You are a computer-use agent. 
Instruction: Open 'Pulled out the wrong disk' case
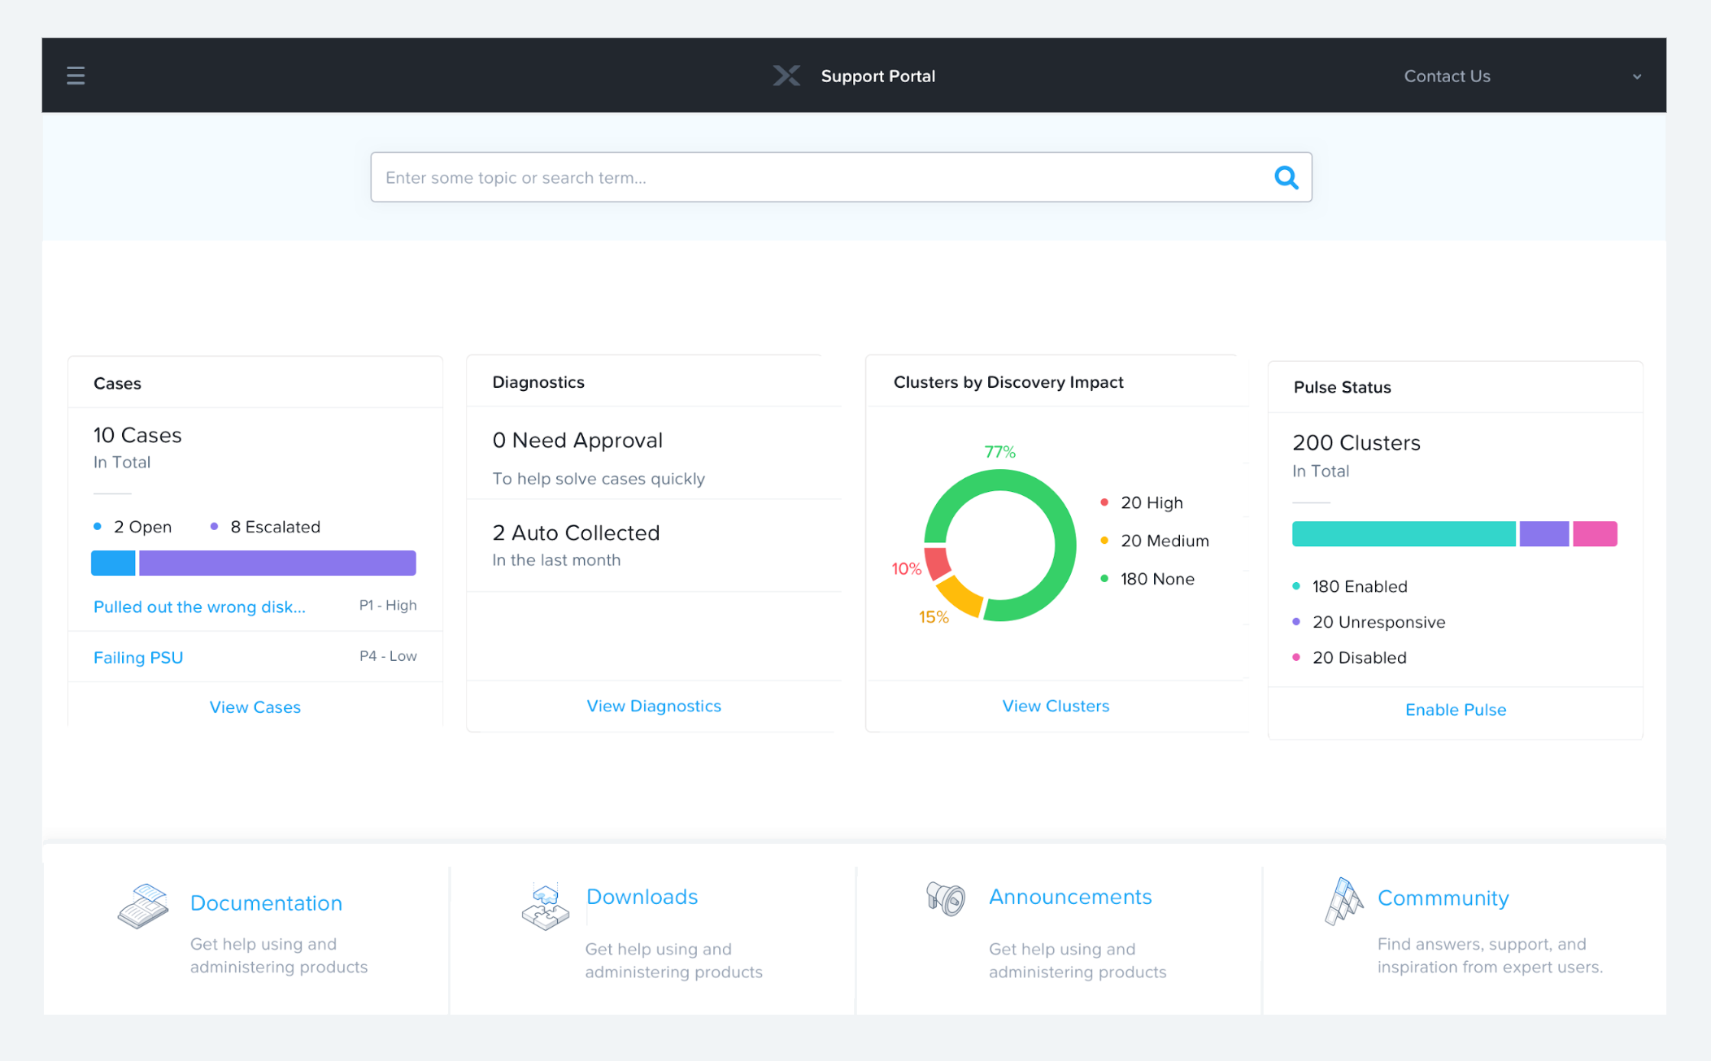[199, 607]
